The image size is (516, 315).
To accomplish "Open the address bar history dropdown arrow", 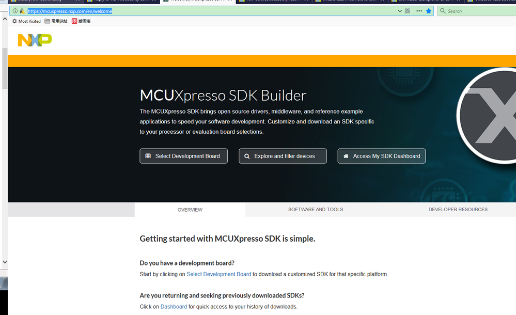I will [399, 11].
